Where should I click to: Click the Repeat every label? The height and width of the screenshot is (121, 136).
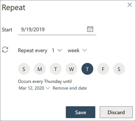tap(33, 51)
